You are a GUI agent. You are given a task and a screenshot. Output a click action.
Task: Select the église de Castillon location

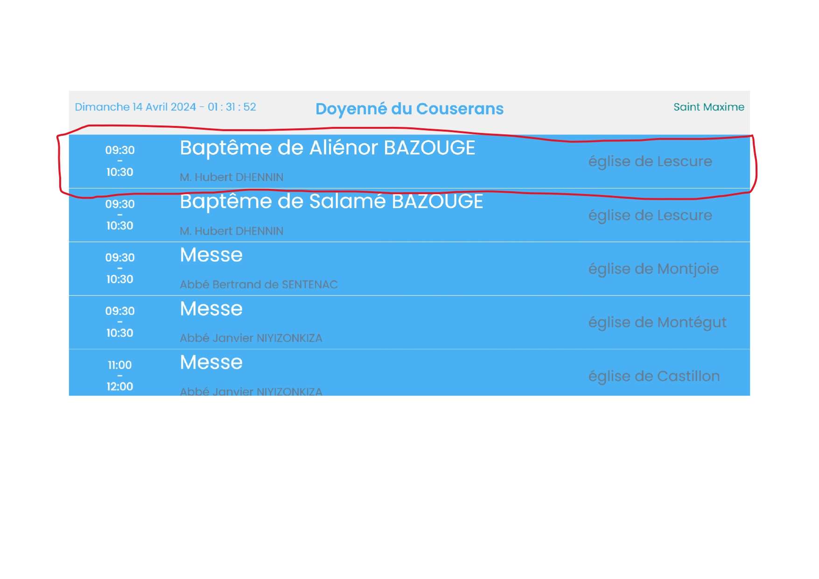coord(654,377)
